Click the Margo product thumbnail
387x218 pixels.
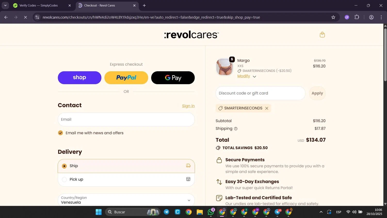point(224,67)
